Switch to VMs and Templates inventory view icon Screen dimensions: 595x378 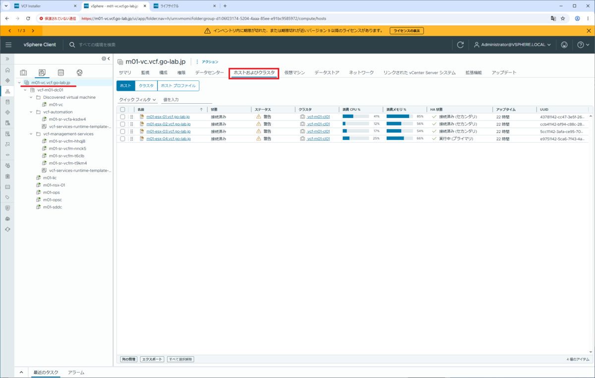pyautogui.click(x=42, y=72)
